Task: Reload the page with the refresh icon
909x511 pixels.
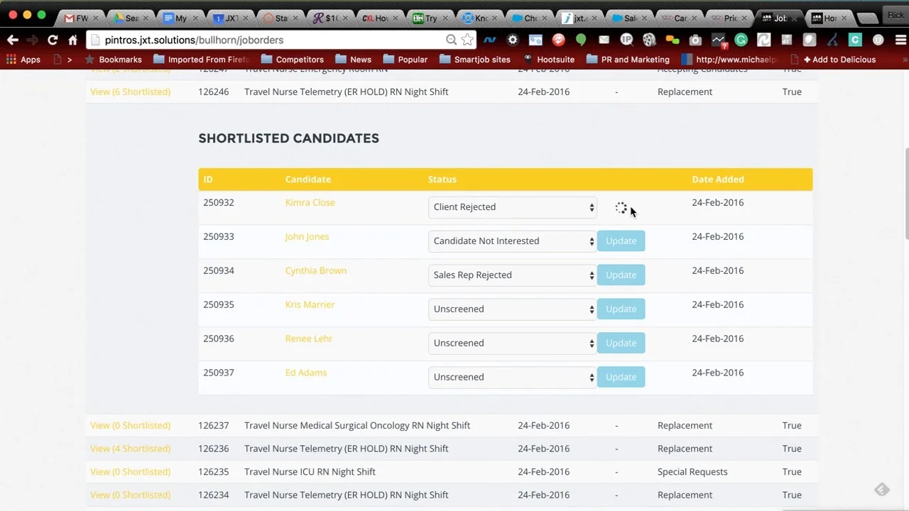Action: pos(53,40)
